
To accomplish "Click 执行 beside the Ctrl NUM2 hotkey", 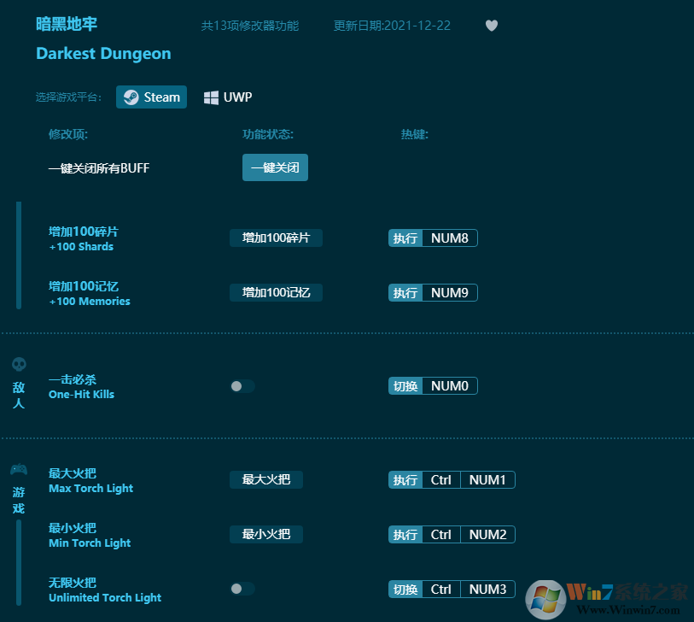I will point(405,534).
